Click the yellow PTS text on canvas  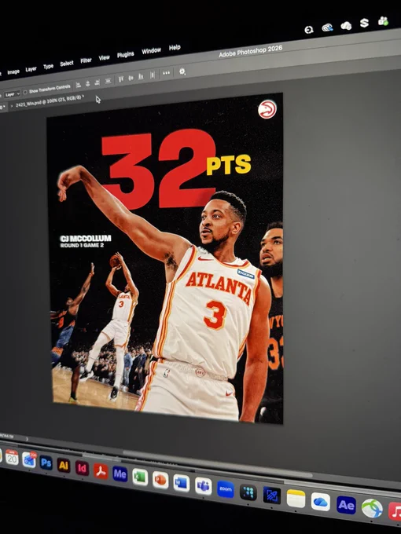coord(229,164)
